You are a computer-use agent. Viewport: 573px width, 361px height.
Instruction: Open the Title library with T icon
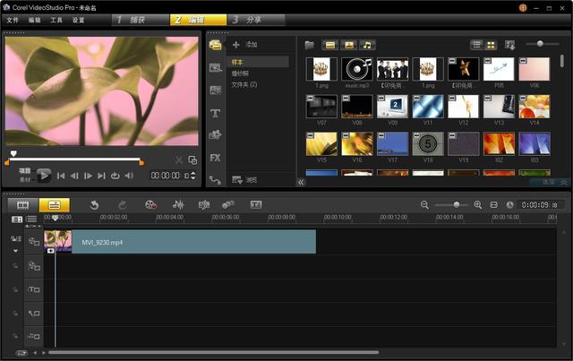tap(215, 113)
